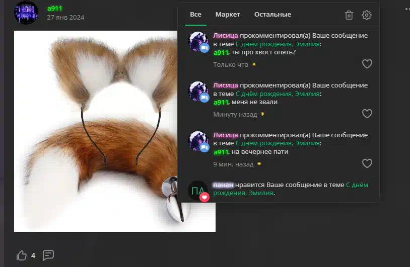410x267 pixels.
Task: Open Лисица name in 'на вечернее пати' notification
Action: point(225,135)
